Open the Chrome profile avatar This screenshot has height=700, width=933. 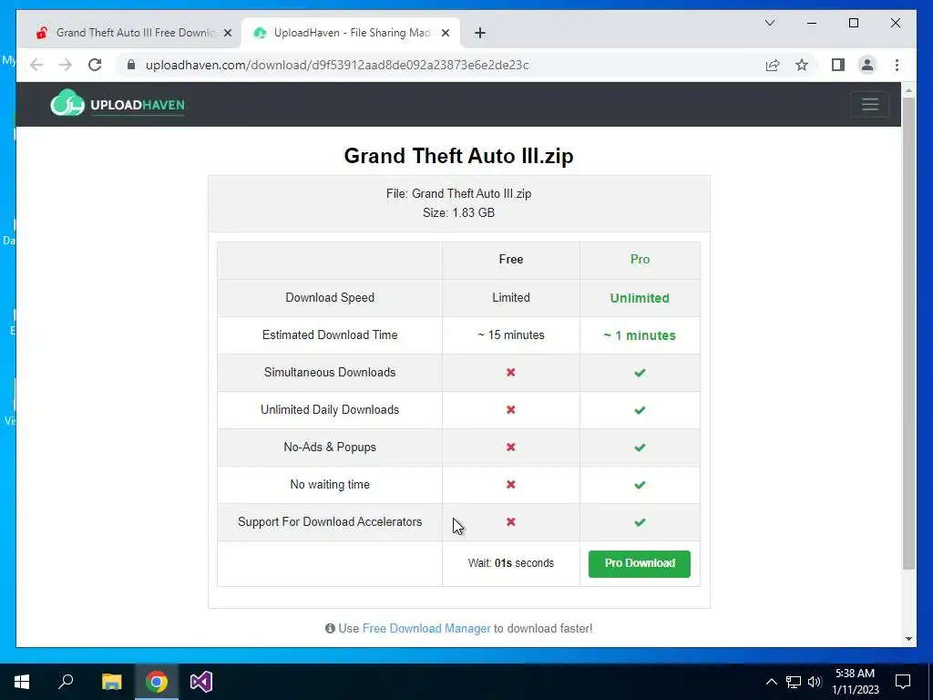pyautogui.click(x=867, y=65)
